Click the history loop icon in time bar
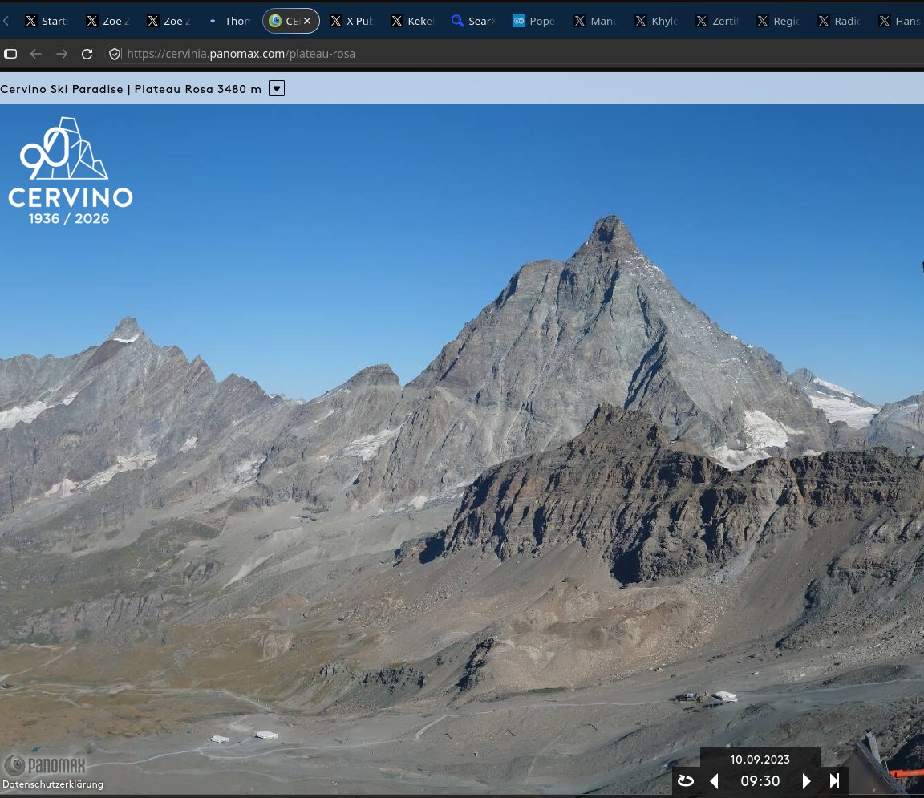 coord(685,781)
